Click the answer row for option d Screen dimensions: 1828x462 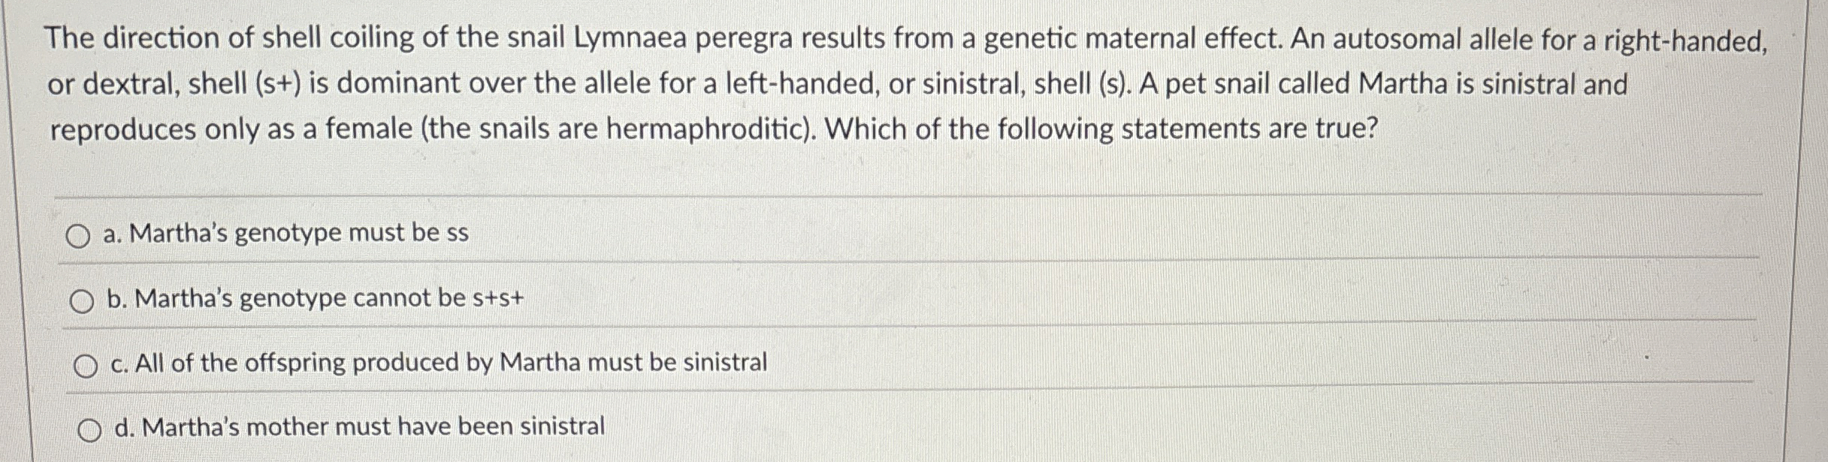[902, 427]
